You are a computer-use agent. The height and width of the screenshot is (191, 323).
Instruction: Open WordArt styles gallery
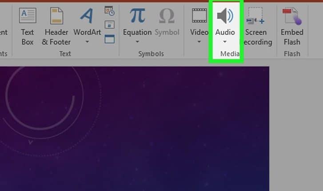click(x=87, y=23)
